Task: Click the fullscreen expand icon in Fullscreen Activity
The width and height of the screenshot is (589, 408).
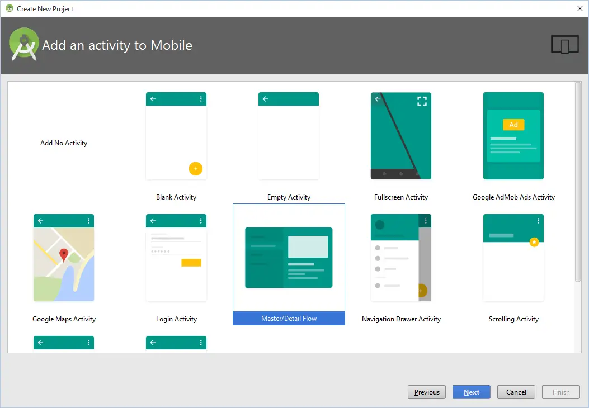Action: point(422,101)
